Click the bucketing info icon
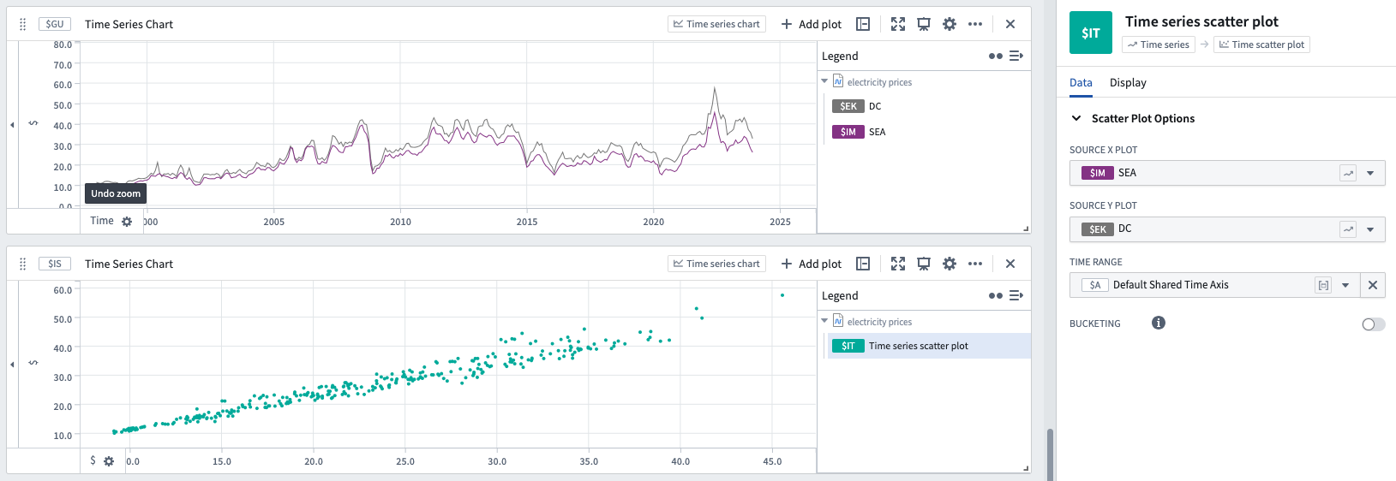Screen dimensions: 1396x481 click(x=1159, y=323)
